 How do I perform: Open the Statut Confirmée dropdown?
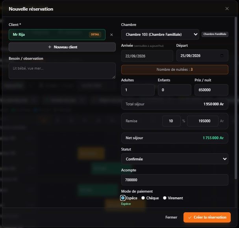(175, 159)
